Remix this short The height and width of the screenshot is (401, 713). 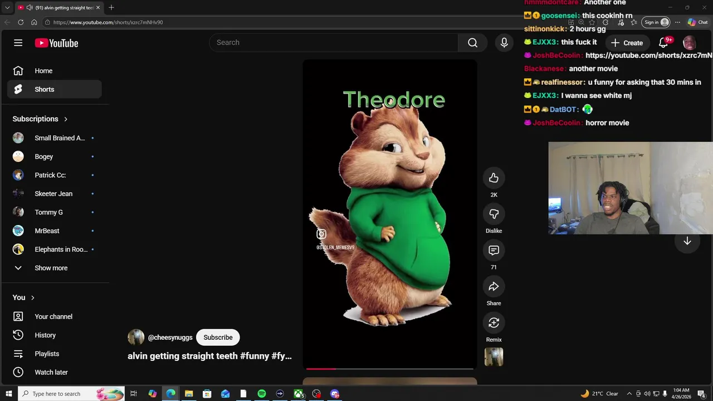coord(494,322)
